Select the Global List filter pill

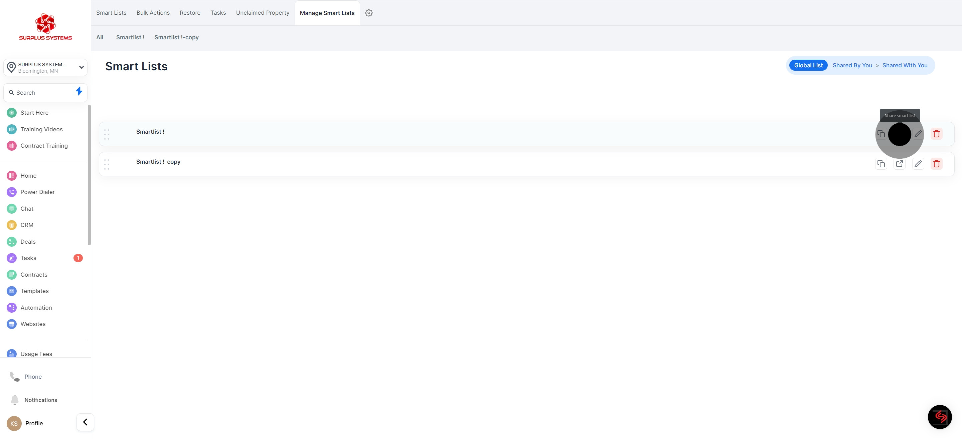808,66
